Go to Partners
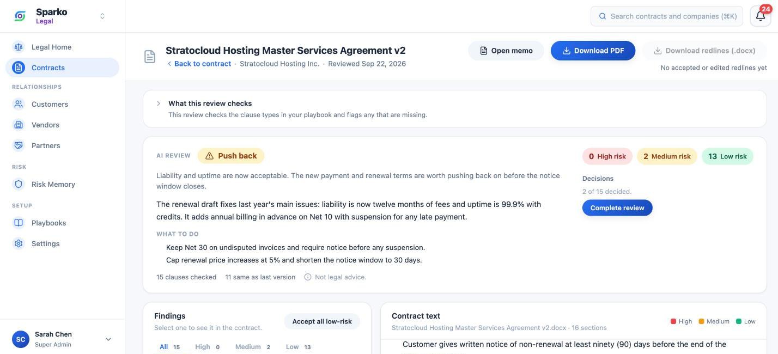778x354 pixels. (62, 145)
